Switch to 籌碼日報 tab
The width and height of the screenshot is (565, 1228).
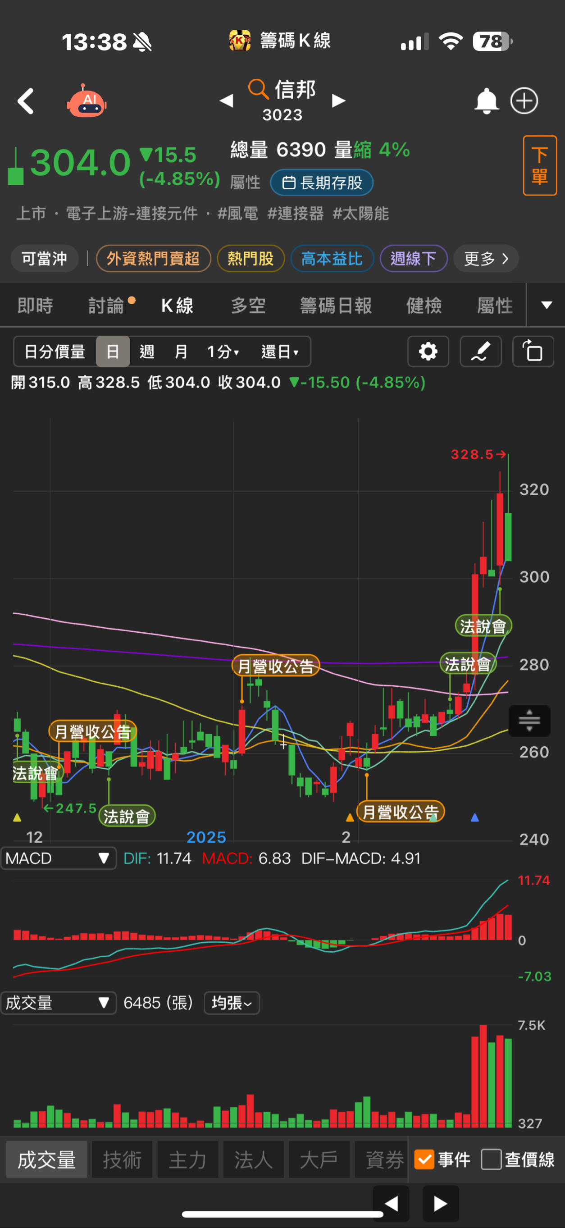pyautogui.click(x=336, y=305)
